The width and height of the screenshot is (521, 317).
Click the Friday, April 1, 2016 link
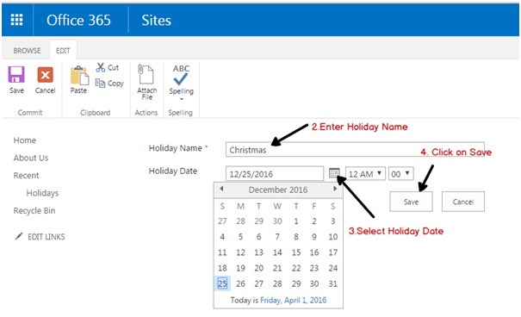click(x=293, y=300)
